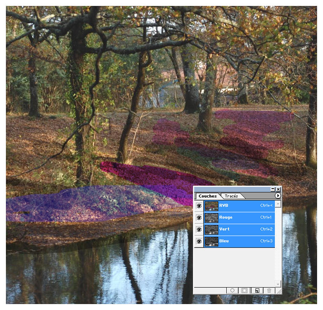Click the RVB channel thumbnail

(212, 206)
